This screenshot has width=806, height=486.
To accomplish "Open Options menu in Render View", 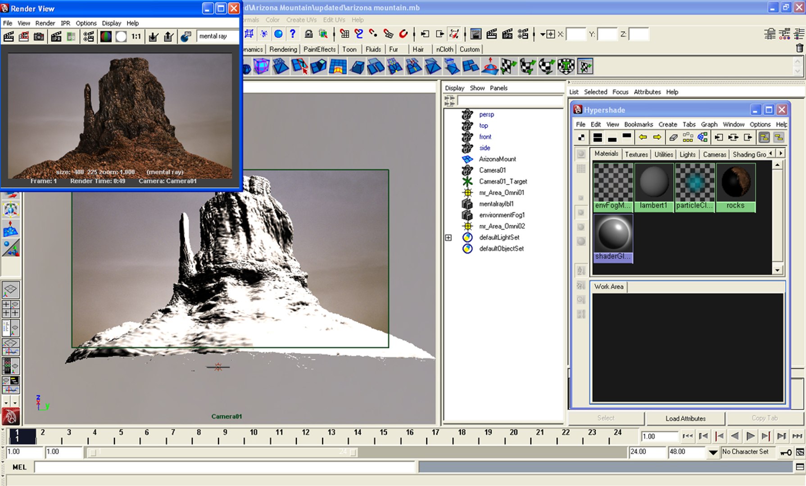I will [x=86, y=23].
